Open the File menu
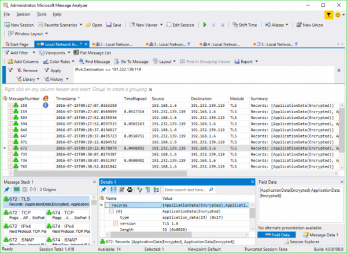Image resolution: width=347 pixels, height=253 pixels. (x=7, y=14)
